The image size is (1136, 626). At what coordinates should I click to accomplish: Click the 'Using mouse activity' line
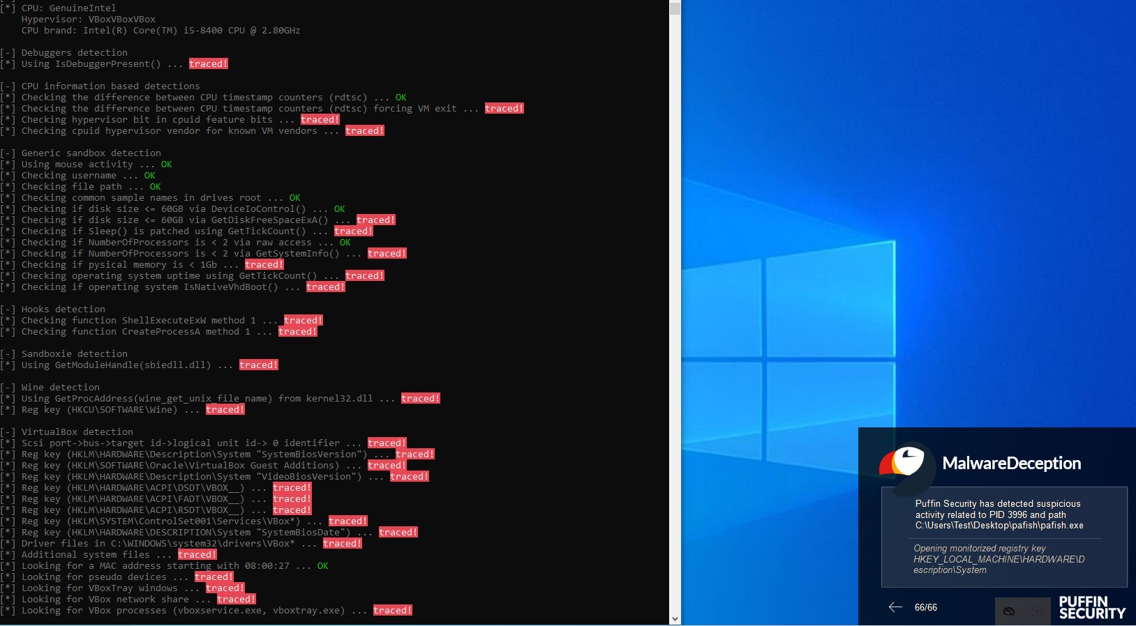(87, 165)
